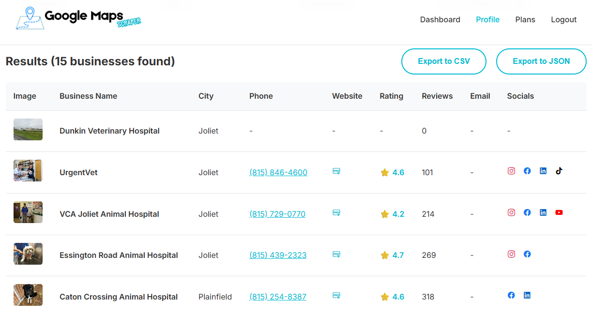Click website icon for Caton Crossing Animal Hospital
The width and height of the screenshot is (592, 315).
336,295
